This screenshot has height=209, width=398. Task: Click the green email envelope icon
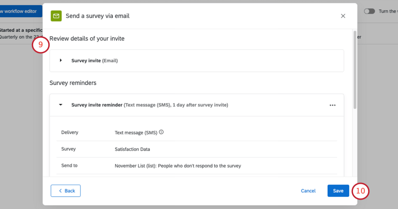pos(56,16)
